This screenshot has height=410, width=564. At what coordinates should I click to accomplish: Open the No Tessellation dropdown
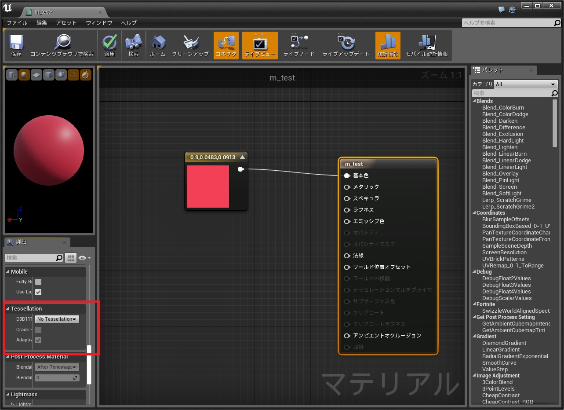pos(57,319)
